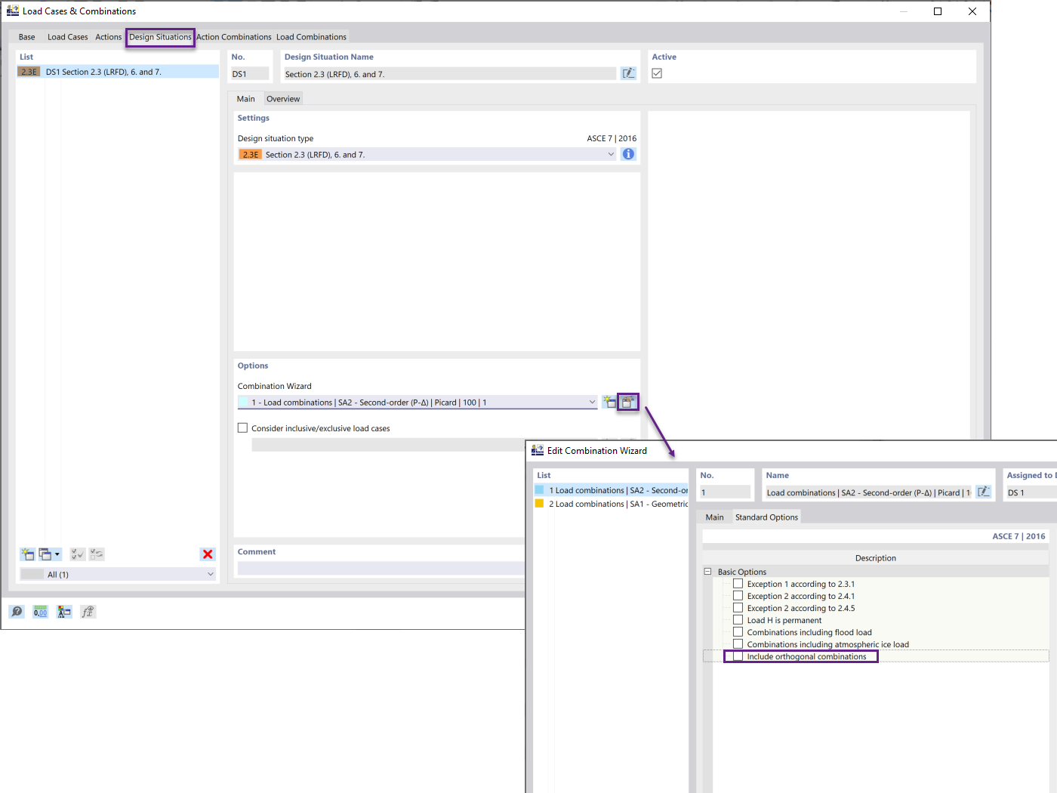Open the Main sub-tab of the design situation
The width and height of the screenshot is (1057, 793).
click(x=245, y=99)
